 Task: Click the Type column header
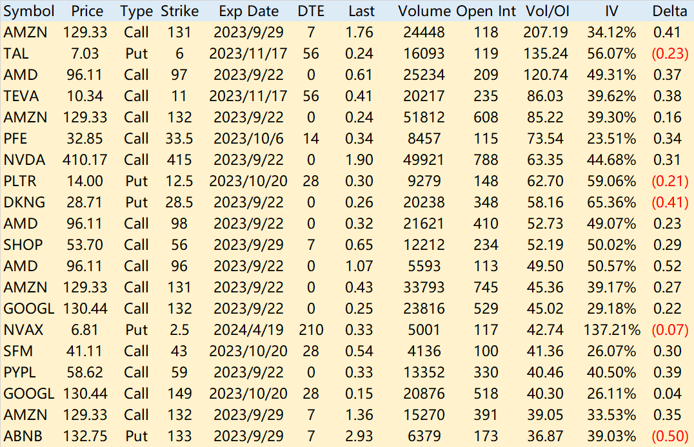tap(136, 11)
